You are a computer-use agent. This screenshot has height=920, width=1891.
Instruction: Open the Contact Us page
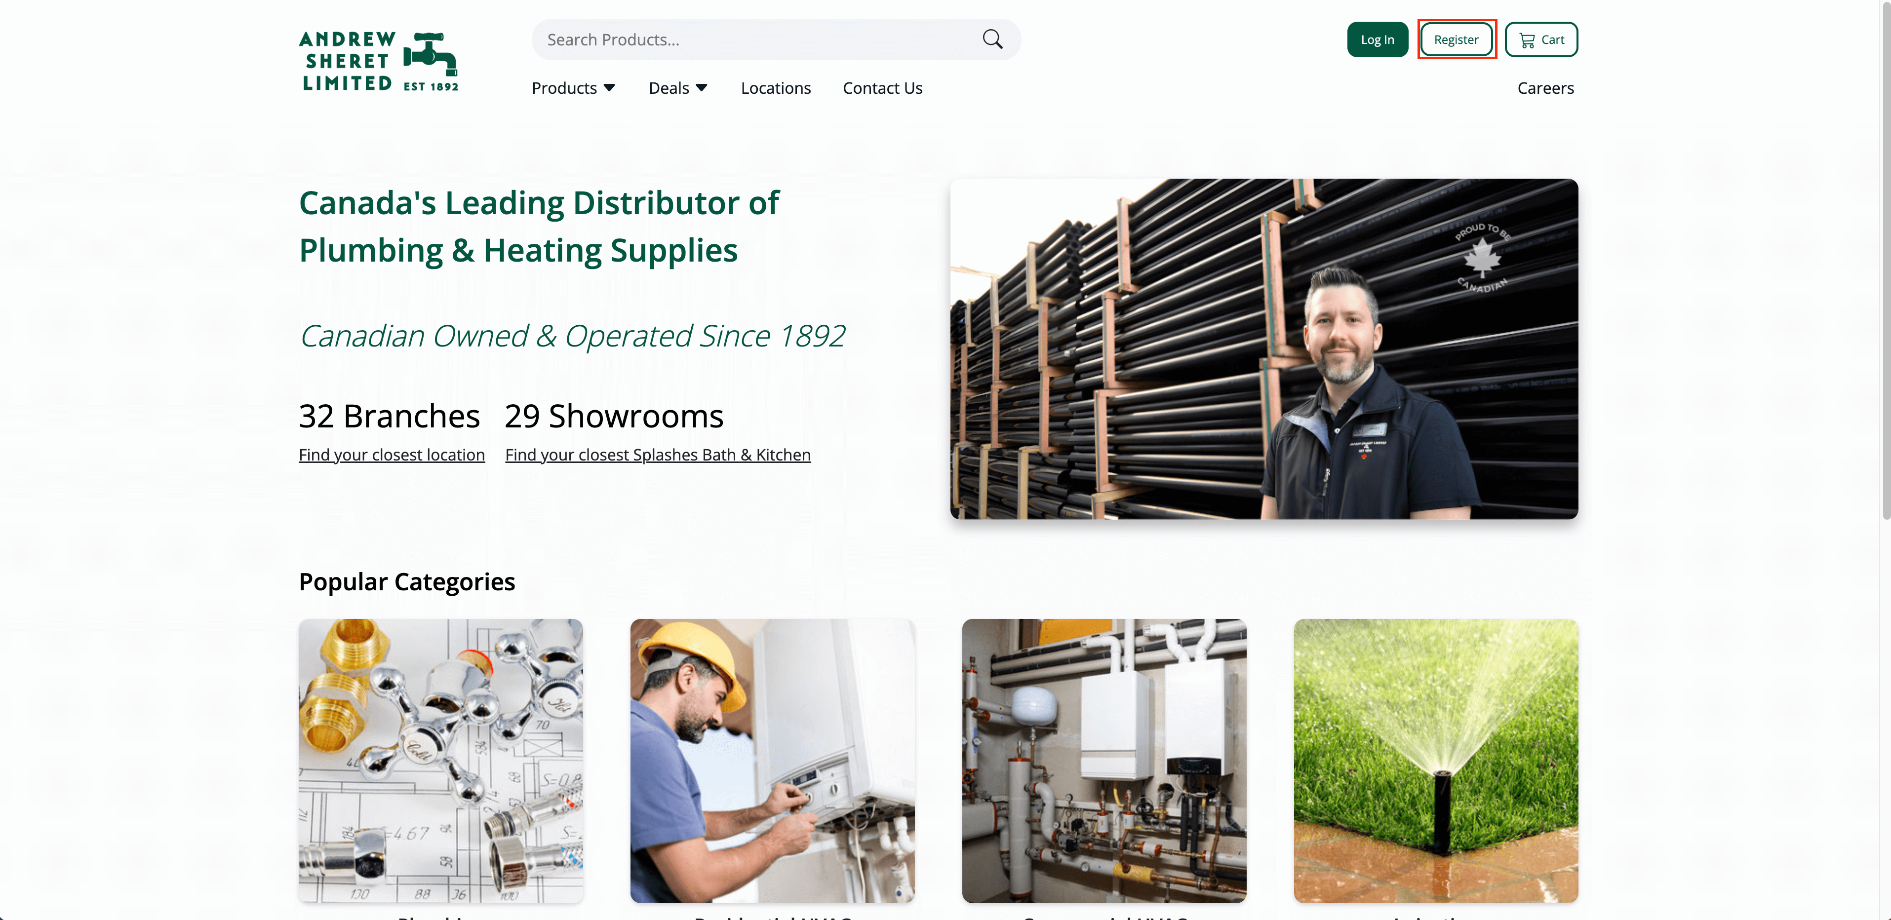tap(882, 88)
